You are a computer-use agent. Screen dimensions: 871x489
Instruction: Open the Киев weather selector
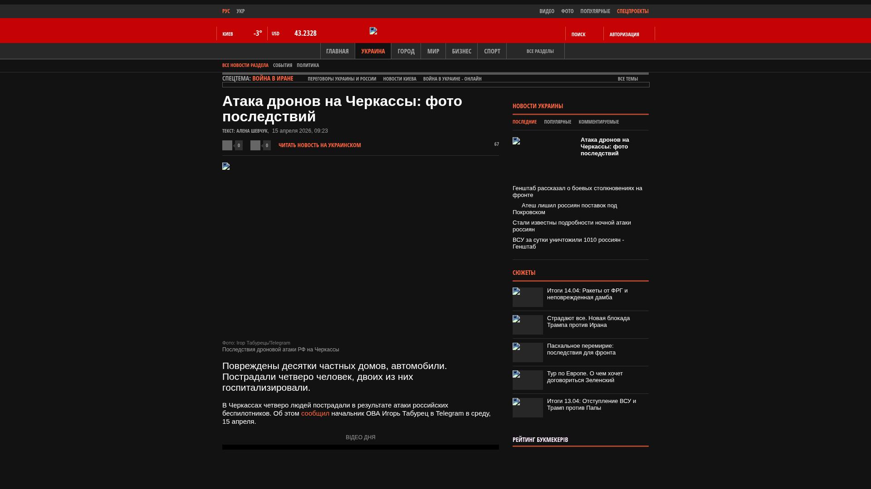pos(228,34)
